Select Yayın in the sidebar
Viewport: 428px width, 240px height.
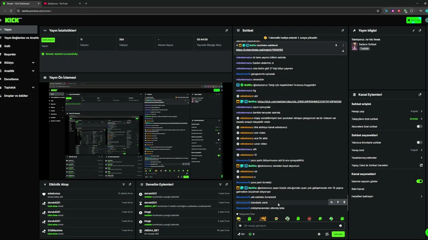coord(19,30)
